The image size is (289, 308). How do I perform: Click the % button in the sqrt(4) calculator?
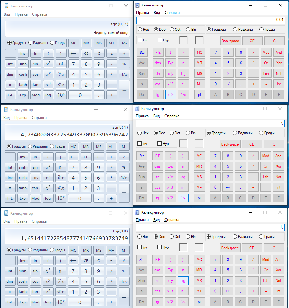pos(124,167)
